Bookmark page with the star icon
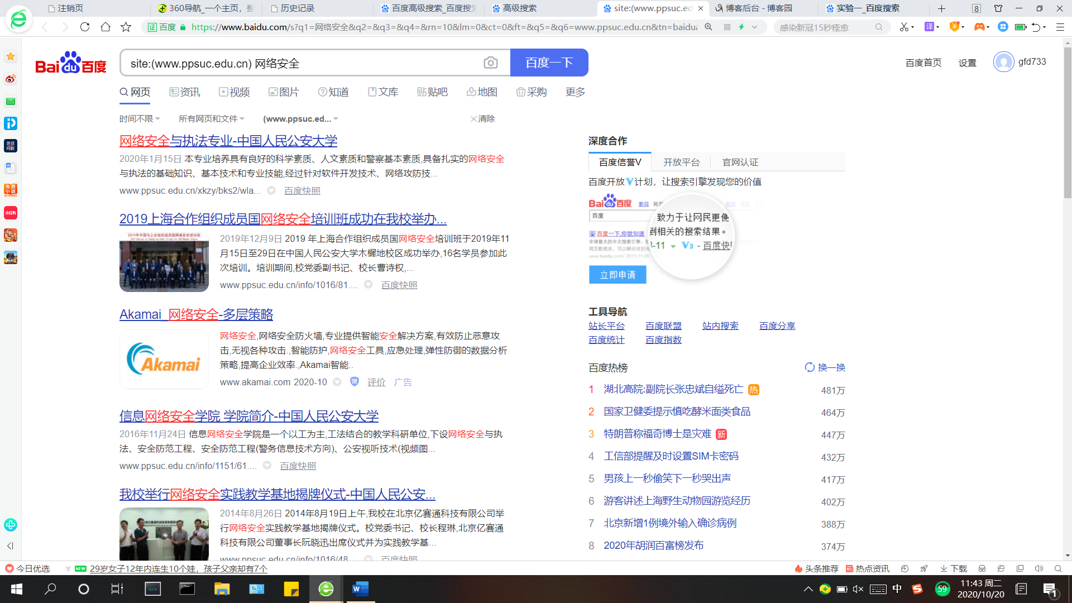The height and width of the screenshot is (603, 1072). tap(126, 27)
